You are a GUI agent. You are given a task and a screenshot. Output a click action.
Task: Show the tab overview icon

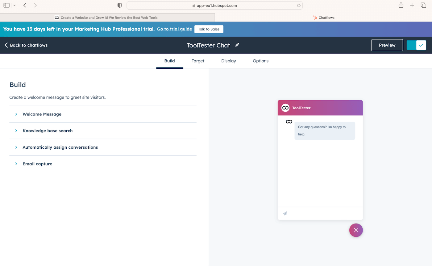423,5
